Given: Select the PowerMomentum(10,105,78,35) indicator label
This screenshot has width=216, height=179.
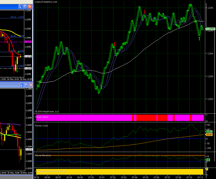Looking at the screenshot, I should coord(51,171).
